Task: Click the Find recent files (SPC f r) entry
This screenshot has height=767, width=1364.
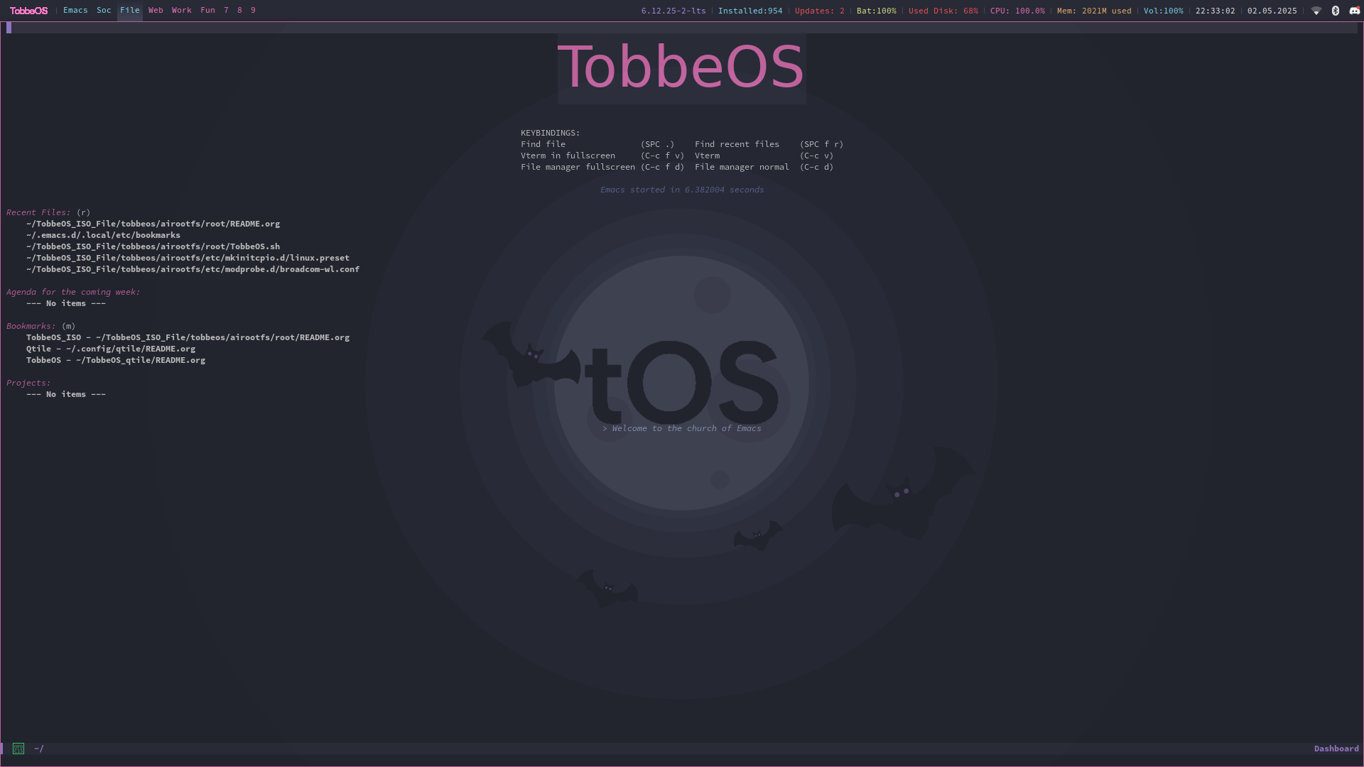Action: click(769, 144)
